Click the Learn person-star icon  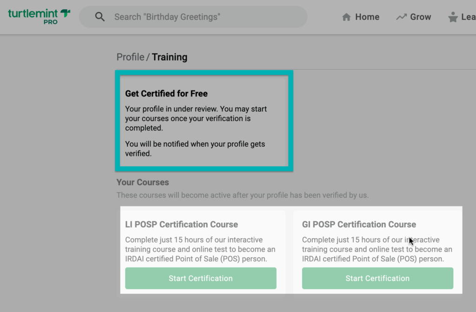pos(453,17)
